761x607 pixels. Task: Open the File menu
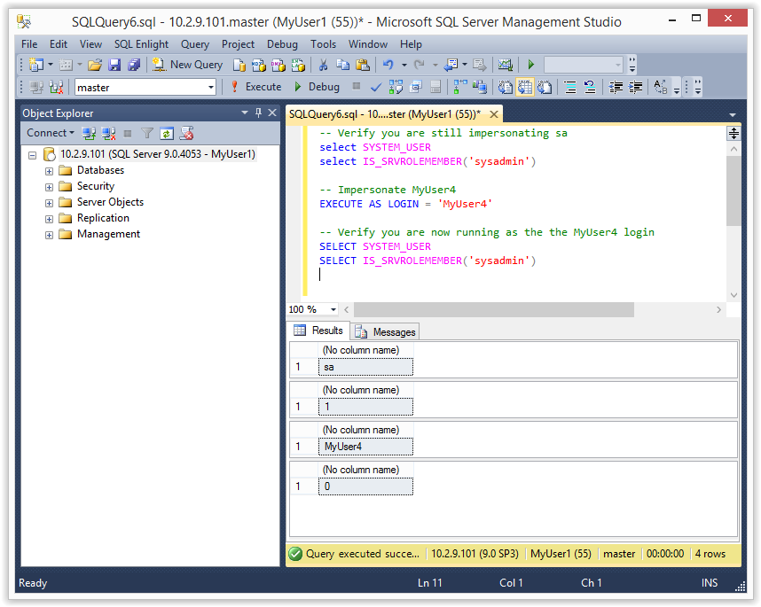pos(29,44)
